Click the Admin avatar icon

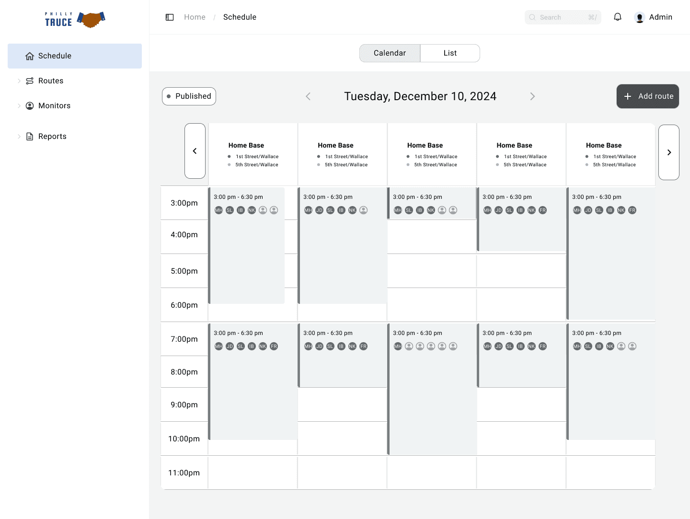coord(640,17)
